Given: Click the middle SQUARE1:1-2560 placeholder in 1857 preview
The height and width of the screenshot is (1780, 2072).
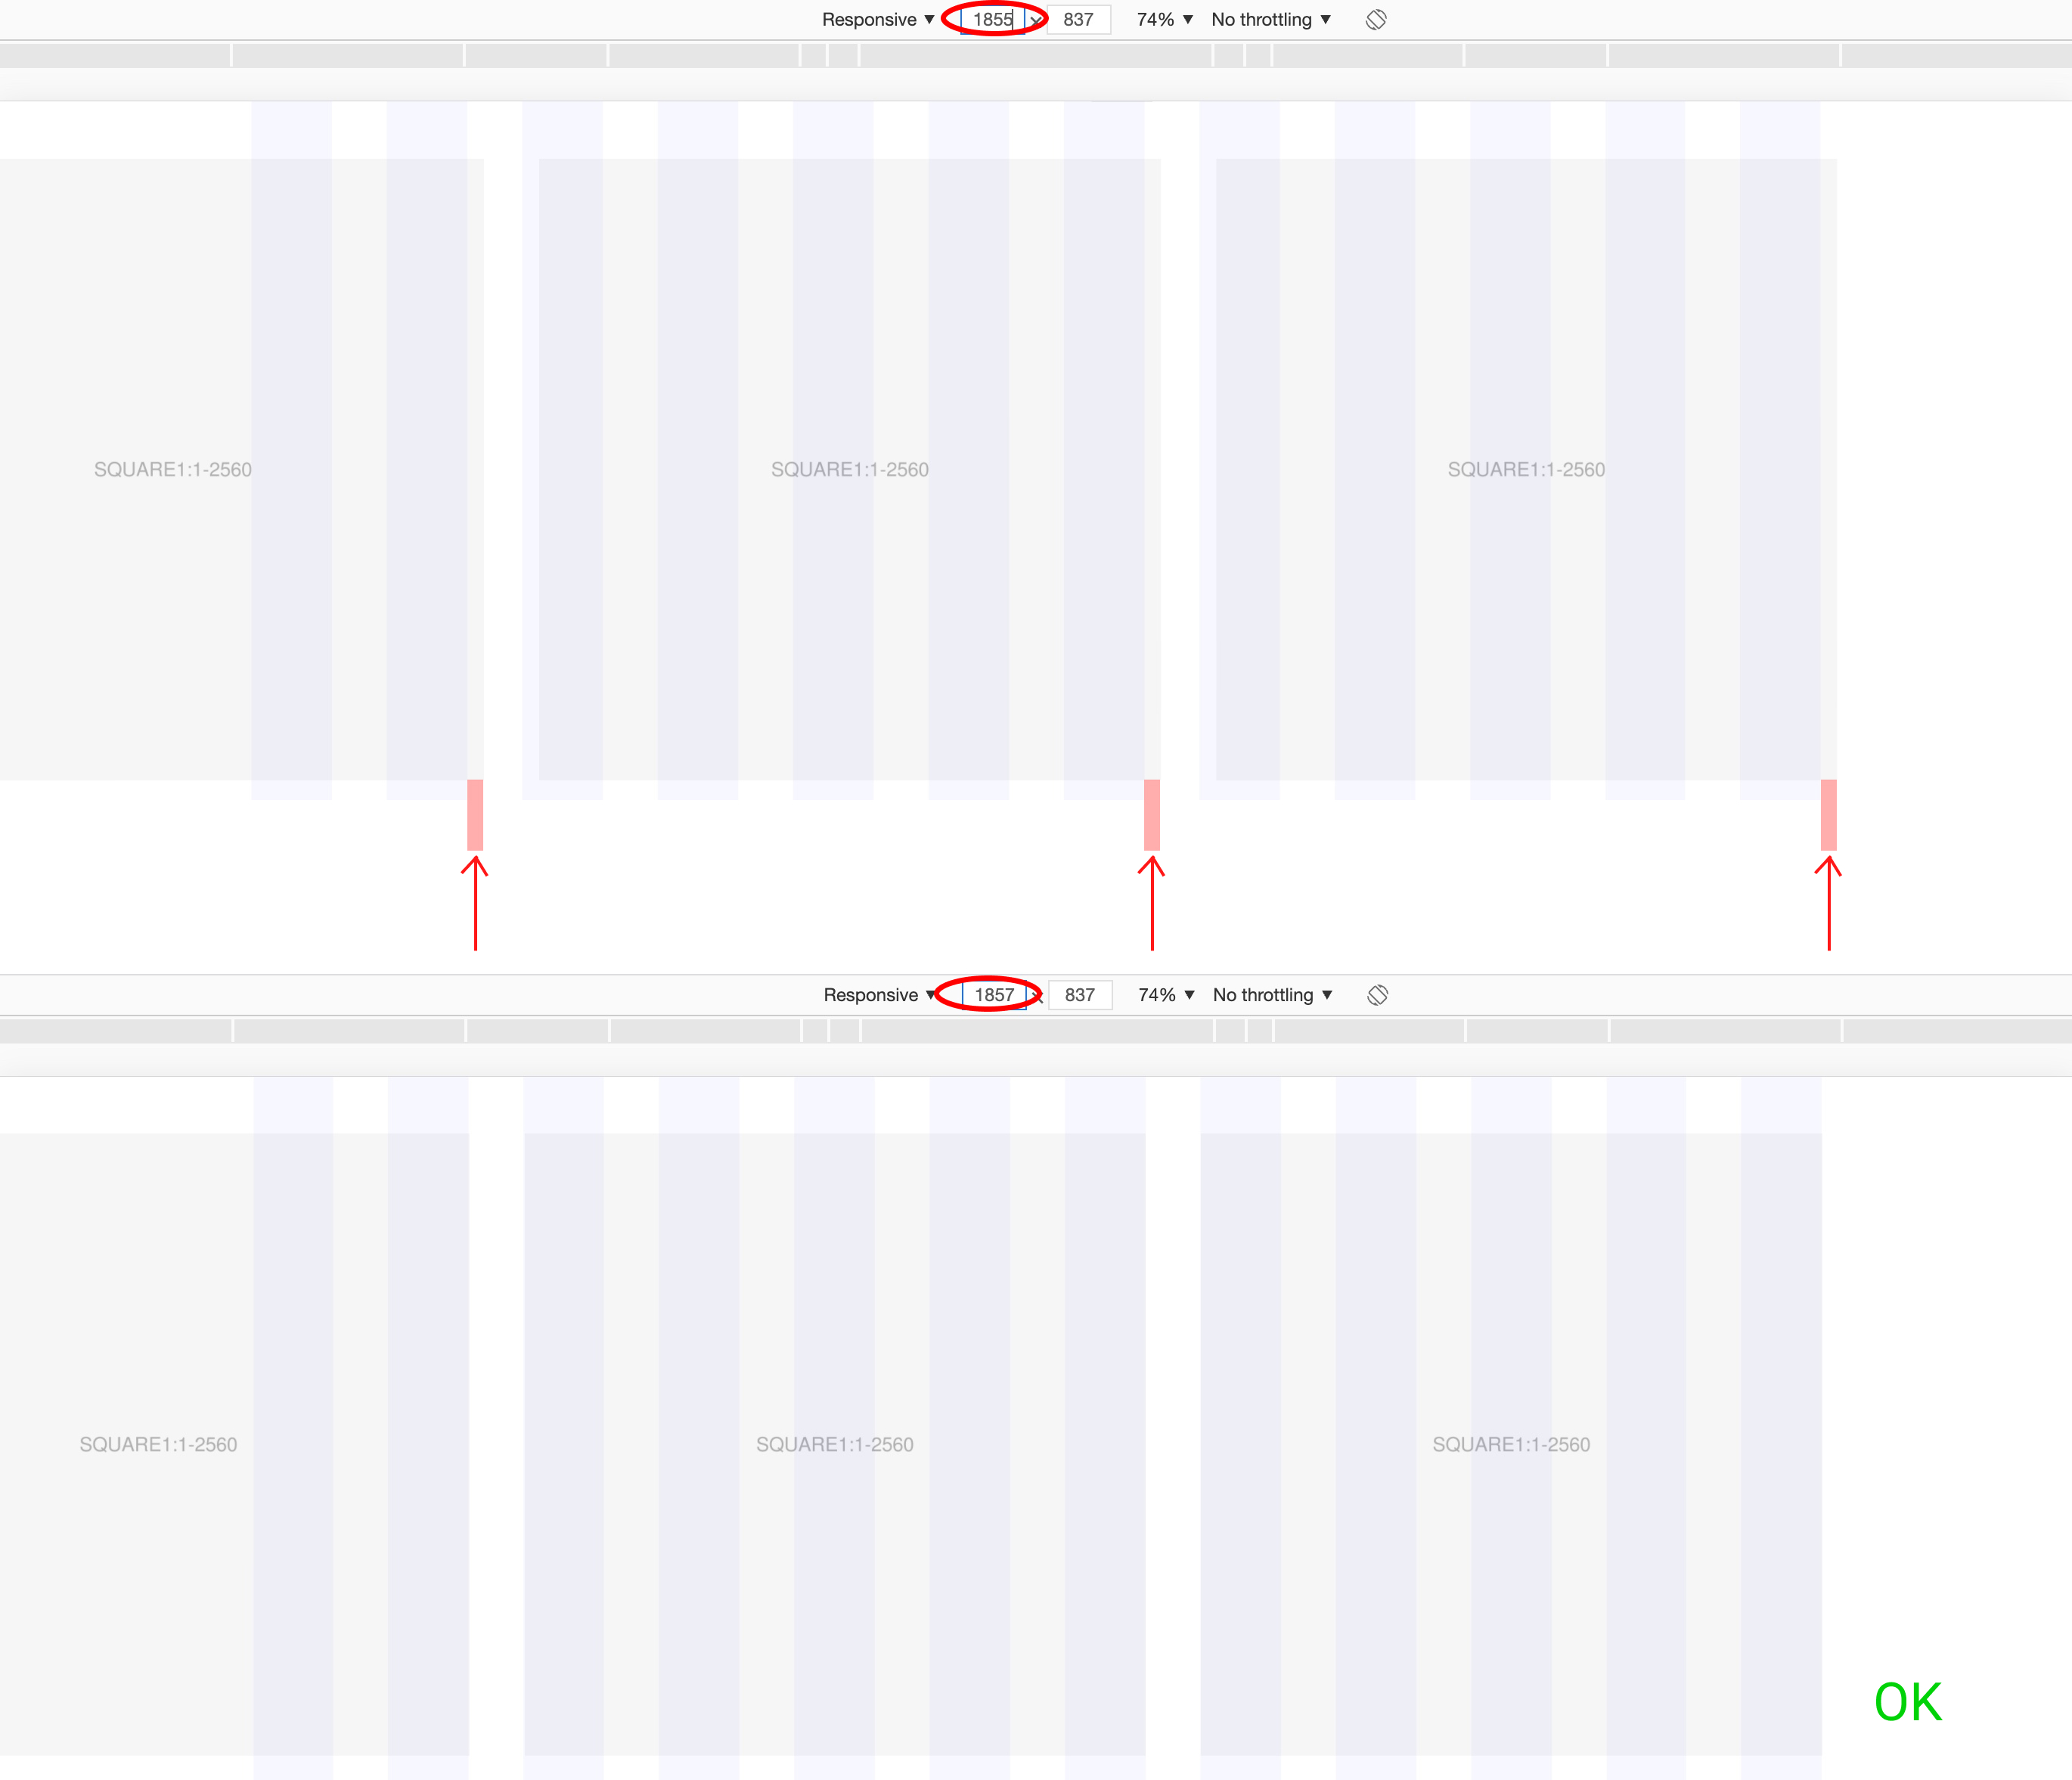Looking at the screenshot, I should pyautogui.click(x=834, y=1445).
